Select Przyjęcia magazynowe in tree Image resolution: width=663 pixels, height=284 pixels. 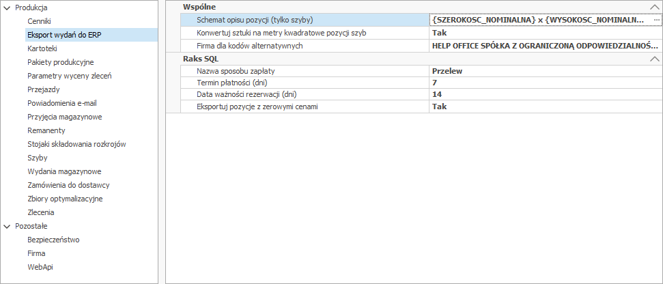[64, 117]
